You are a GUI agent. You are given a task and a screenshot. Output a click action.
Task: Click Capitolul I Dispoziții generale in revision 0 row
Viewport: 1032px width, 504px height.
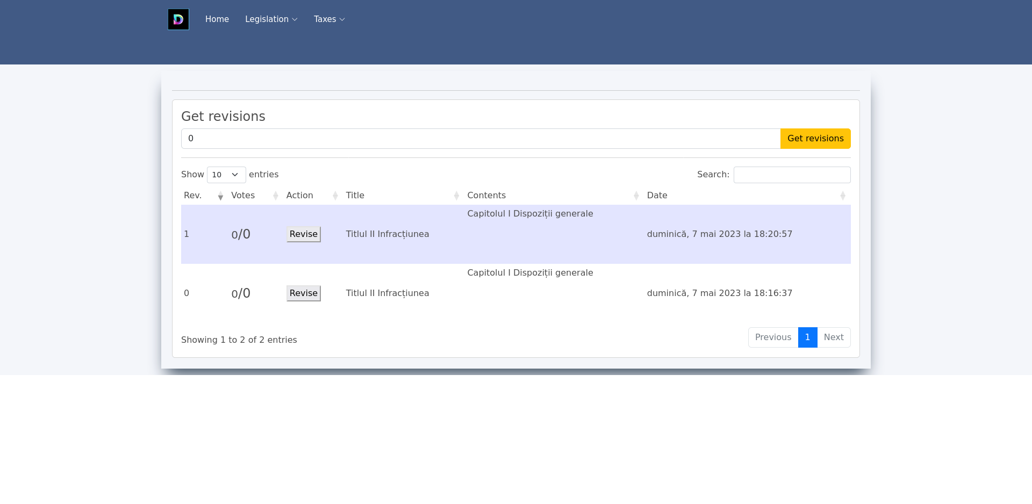pyautogui.click(x=530, y=273)
